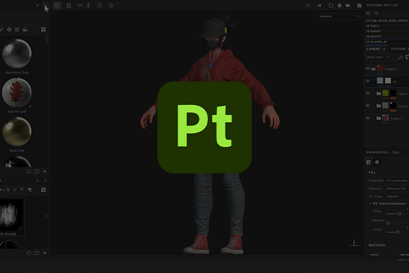Viewport: 409px width, 273px height.
Task: Close the lower asset panel
Action: click(45, 180)
